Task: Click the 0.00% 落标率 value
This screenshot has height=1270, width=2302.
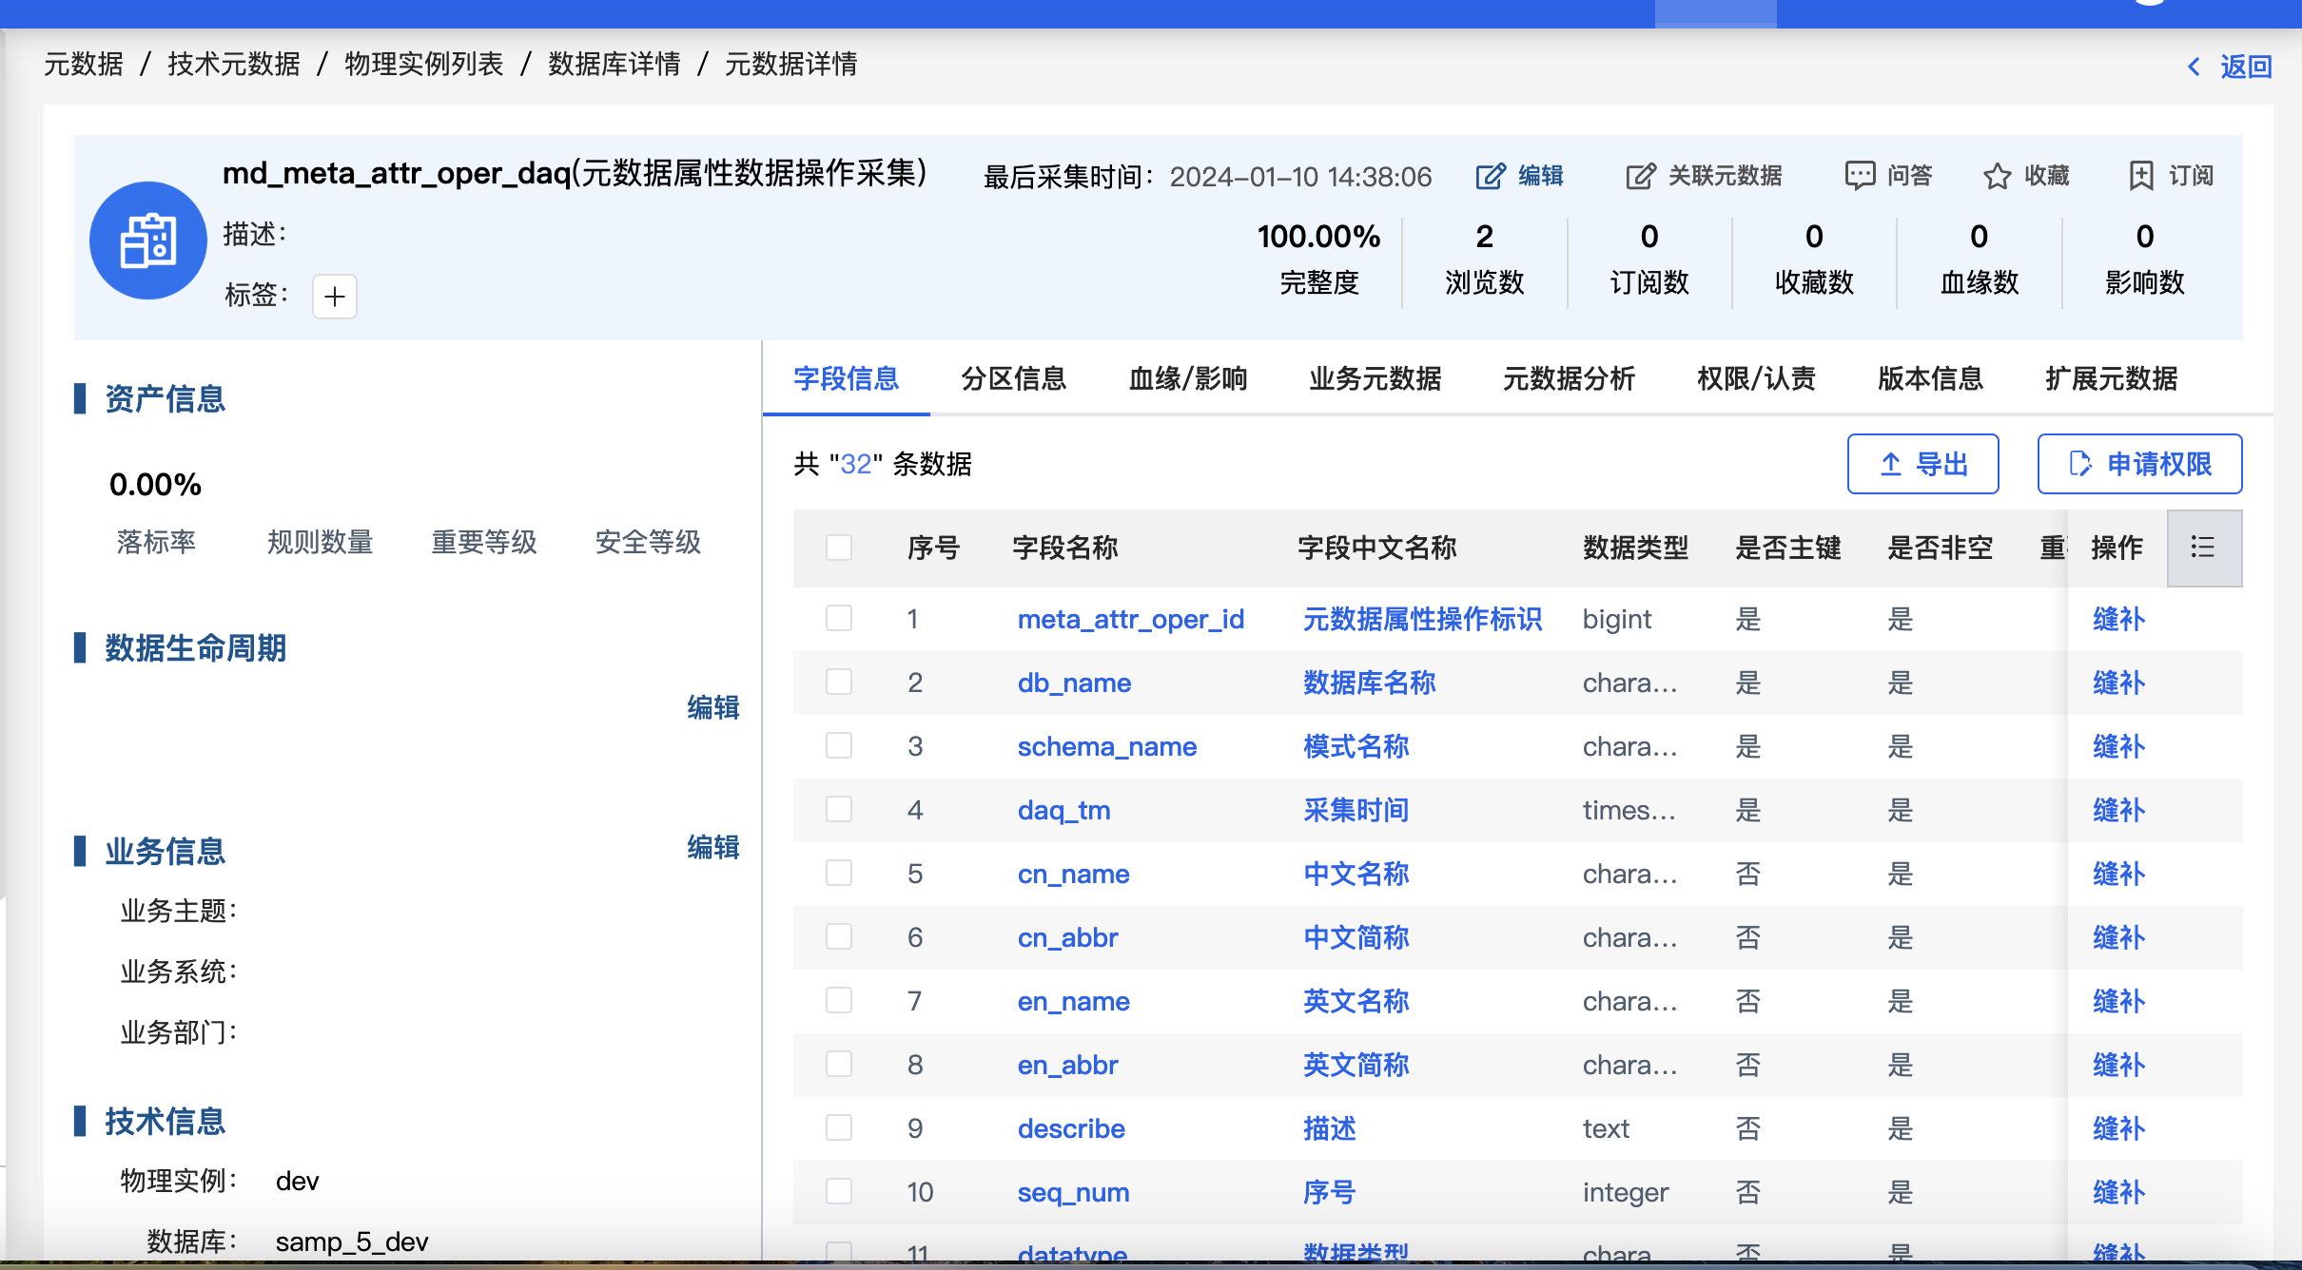Action: (155, 485)
